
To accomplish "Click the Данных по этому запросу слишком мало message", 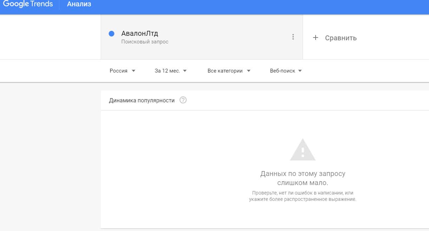I will coord(303,178).
